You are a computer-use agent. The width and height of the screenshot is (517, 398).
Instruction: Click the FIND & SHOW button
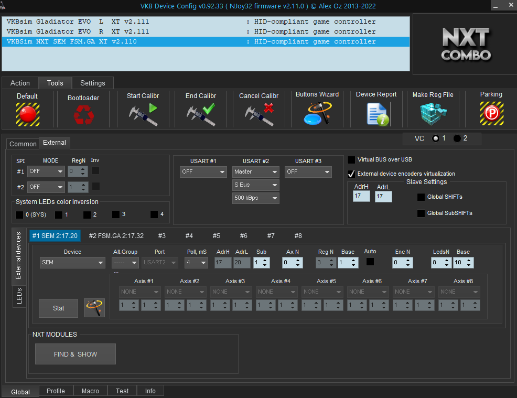point(76,354)
